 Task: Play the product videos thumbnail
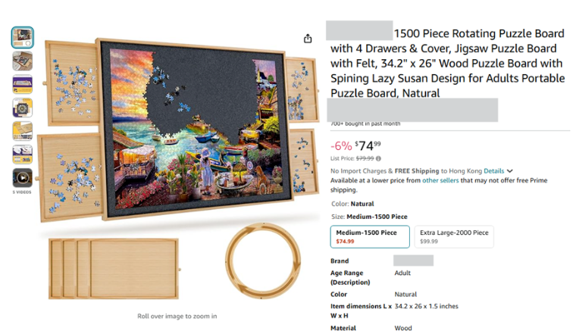(x=22, y=178)
